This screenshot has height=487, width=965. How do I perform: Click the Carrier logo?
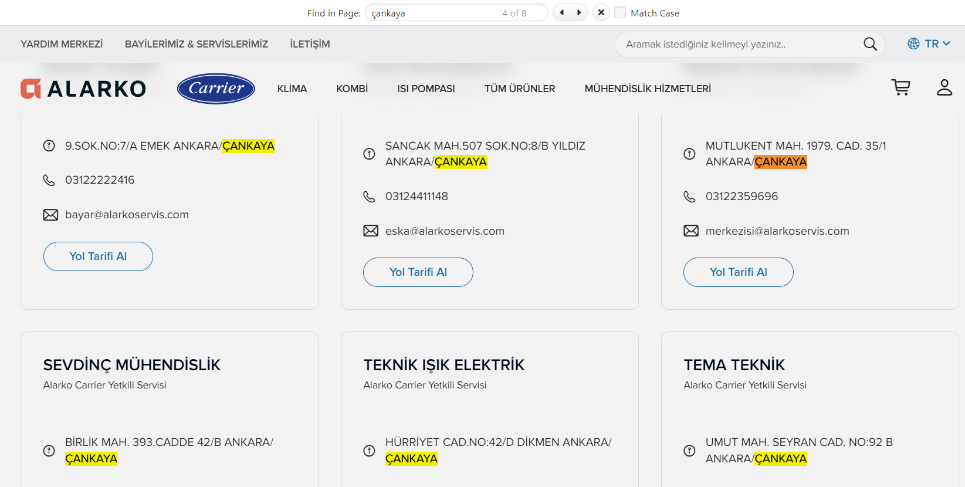tap(216, 89)
